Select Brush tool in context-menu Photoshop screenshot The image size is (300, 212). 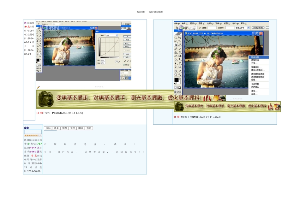pos(180,49)
